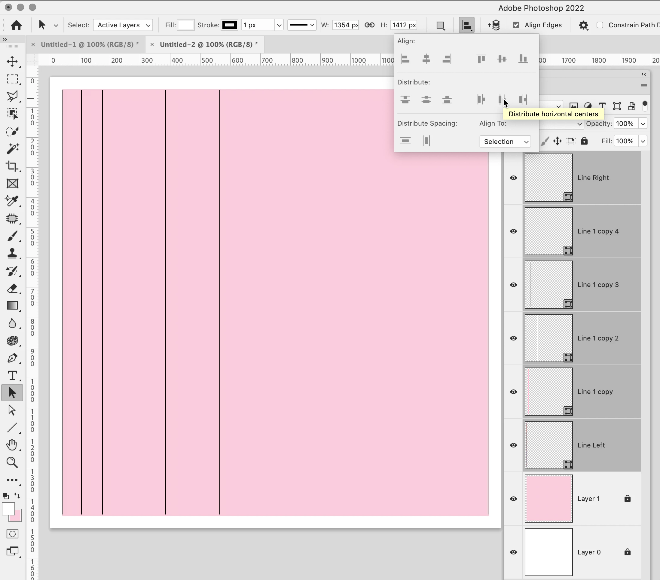Click Align top edges icon
660x580 pixels.
pyautogui.click(x=481, y=59)
